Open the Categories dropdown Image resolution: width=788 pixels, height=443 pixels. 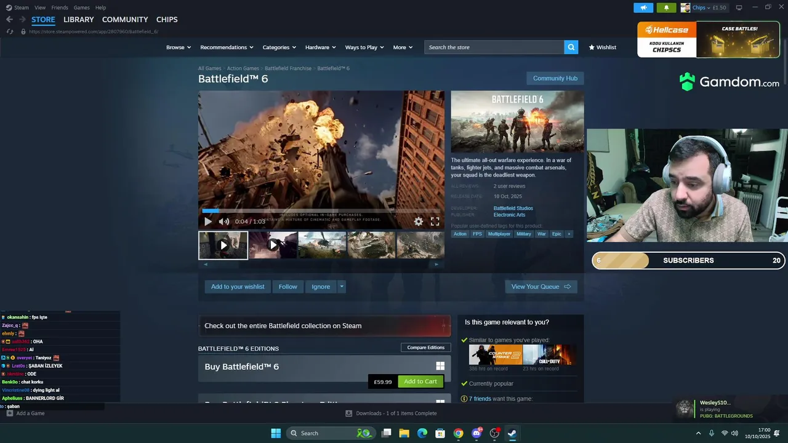coord(279,47)
